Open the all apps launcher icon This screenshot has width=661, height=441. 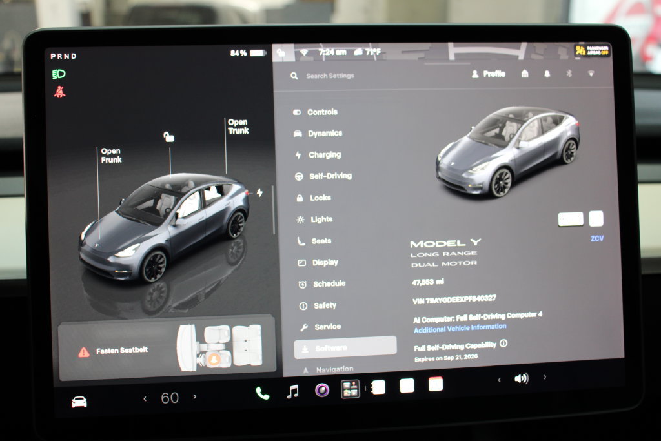pyautogui.click(x=351, y=389)
